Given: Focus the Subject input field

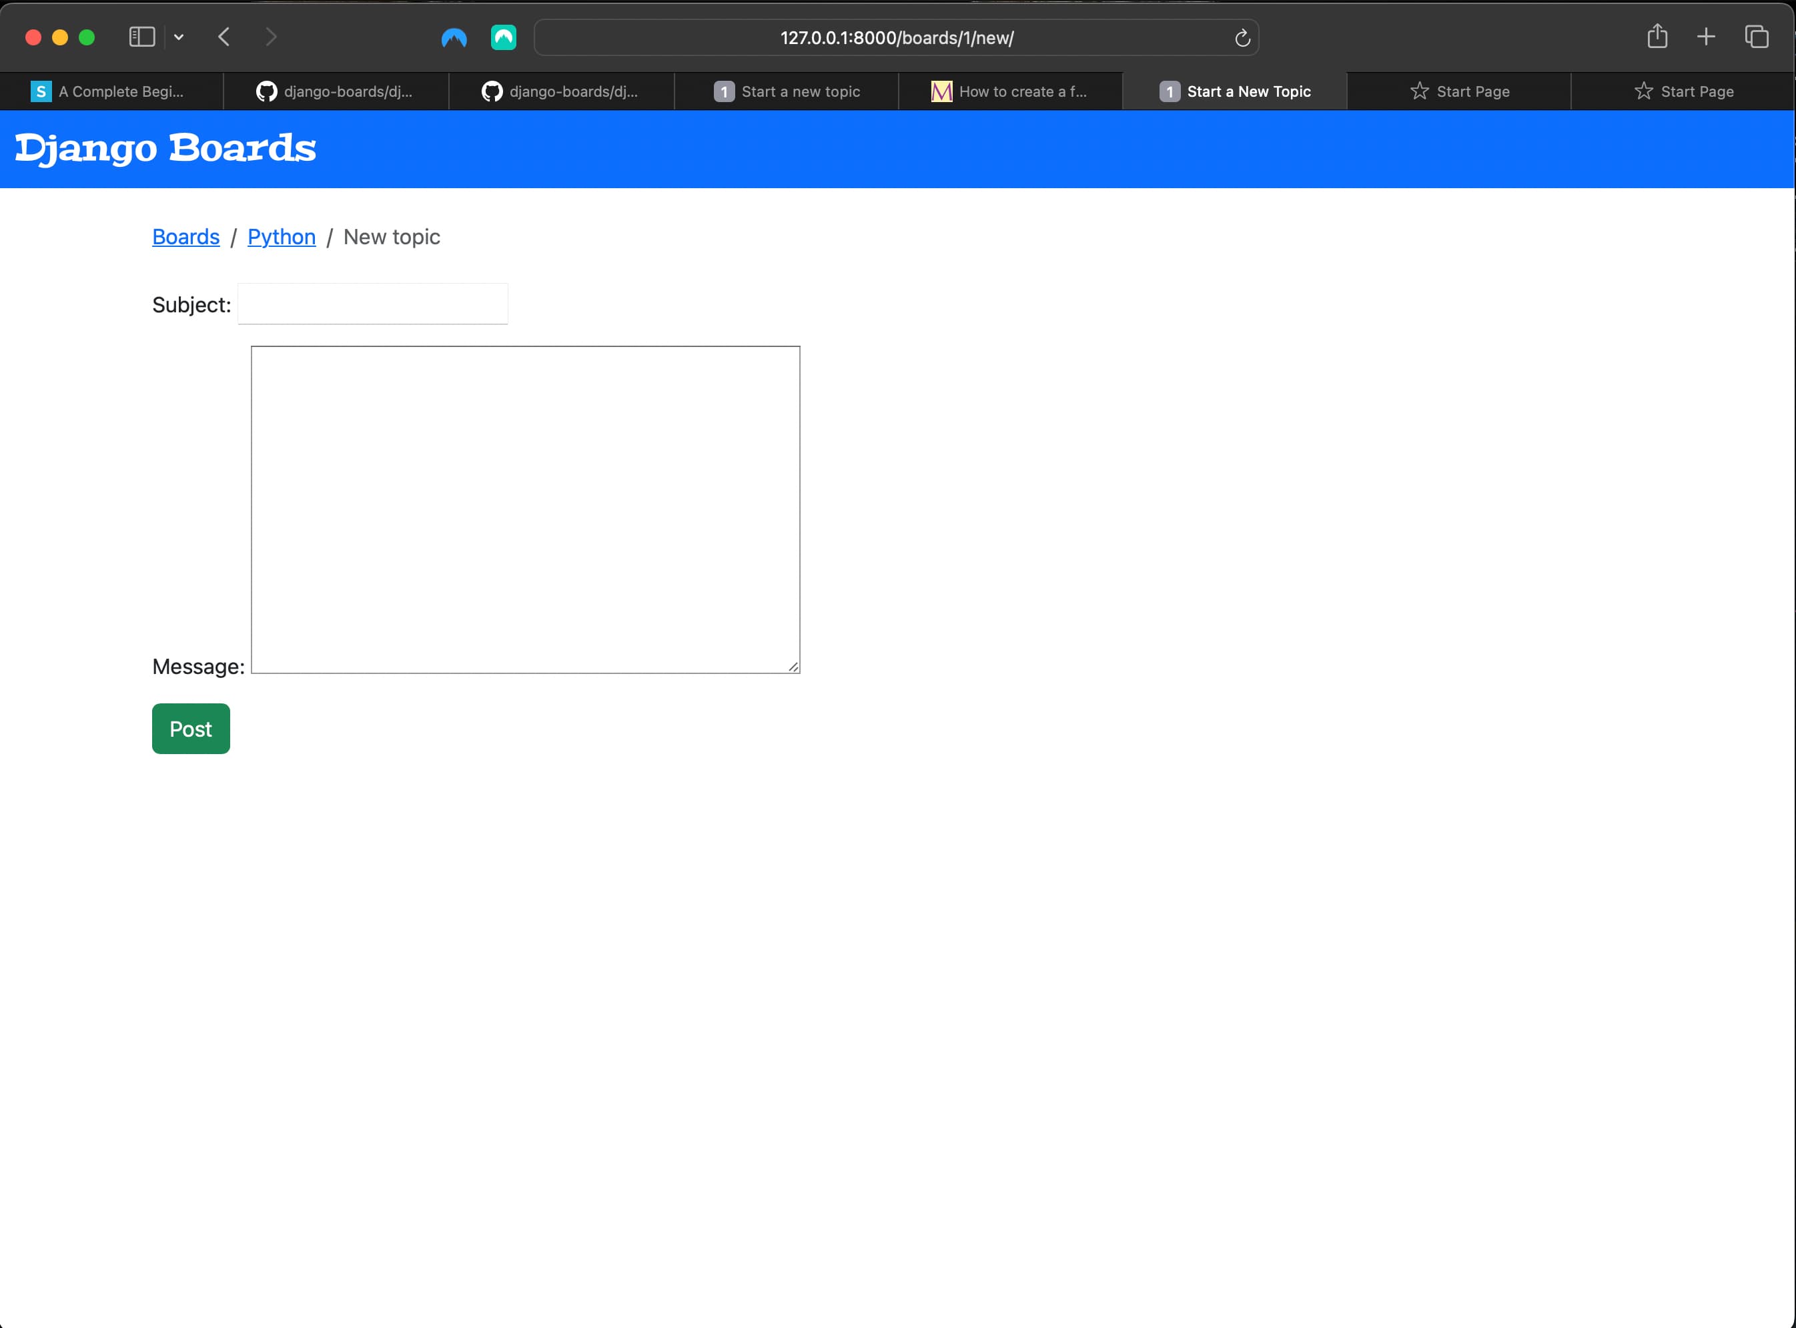Looking at the screenshot, I should pyautogui.click(x=373, y=304).
